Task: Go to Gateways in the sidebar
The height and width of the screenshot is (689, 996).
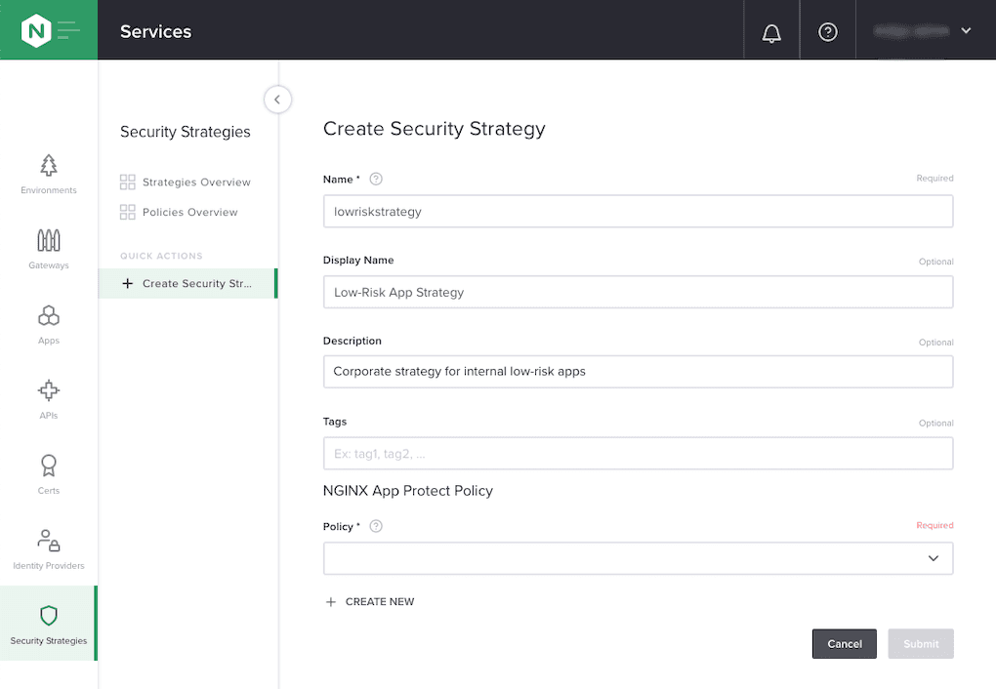Action: (49, 249)
